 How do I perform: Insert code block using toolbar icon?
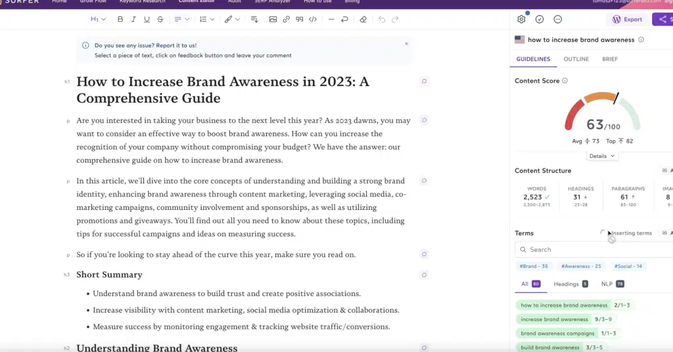pos(313,20)
